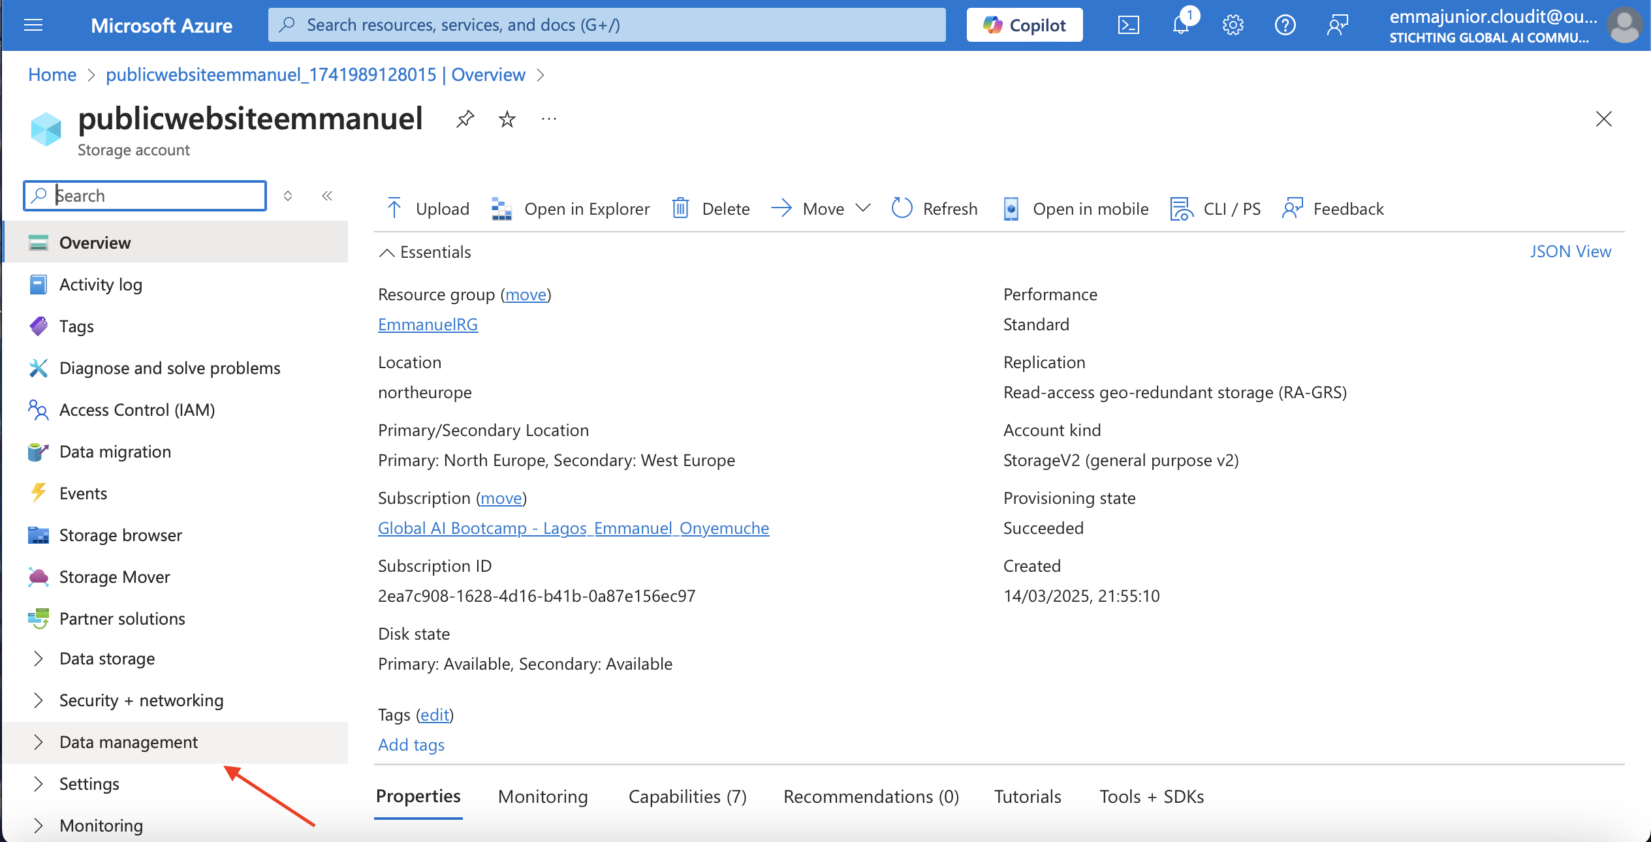The width and height of the screenshot is (1651, 842).
Task: Focus the sidebar Search field
Action: tap(145, 196)
